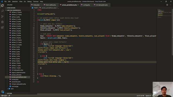Open latihan_2.17.php in explorer

(16, 15)
